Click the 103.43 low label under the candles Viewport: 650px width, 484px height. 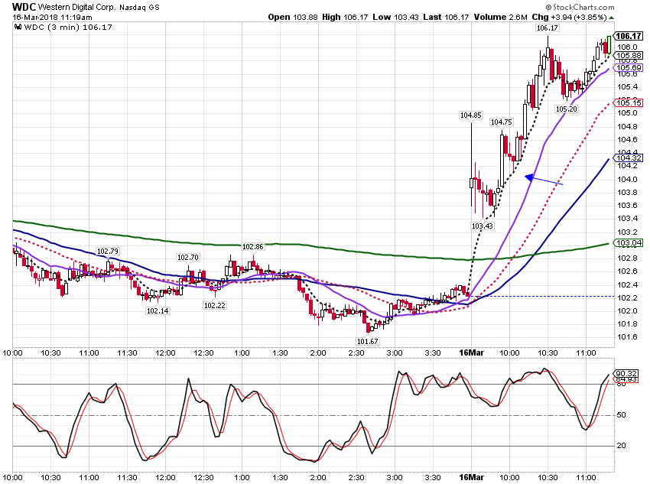[483, 226]
